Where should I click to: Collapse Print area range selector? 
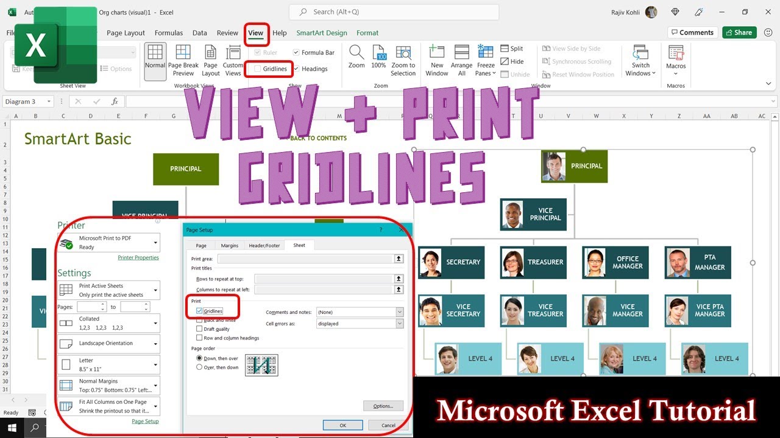399,259
